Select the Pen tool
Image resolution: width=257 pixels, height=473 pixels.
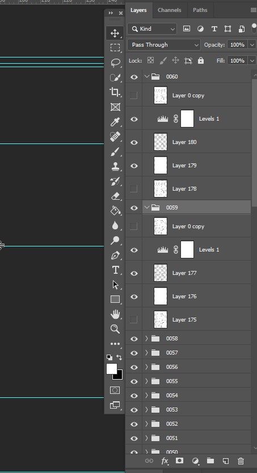coord(115,255)
